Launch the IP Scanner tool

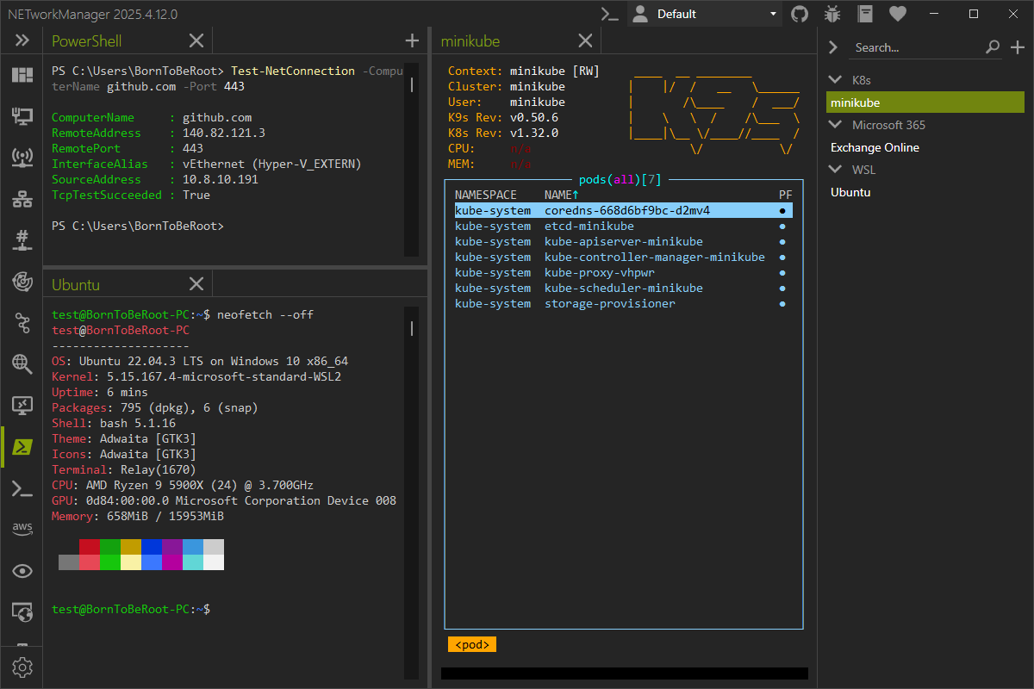22,197
